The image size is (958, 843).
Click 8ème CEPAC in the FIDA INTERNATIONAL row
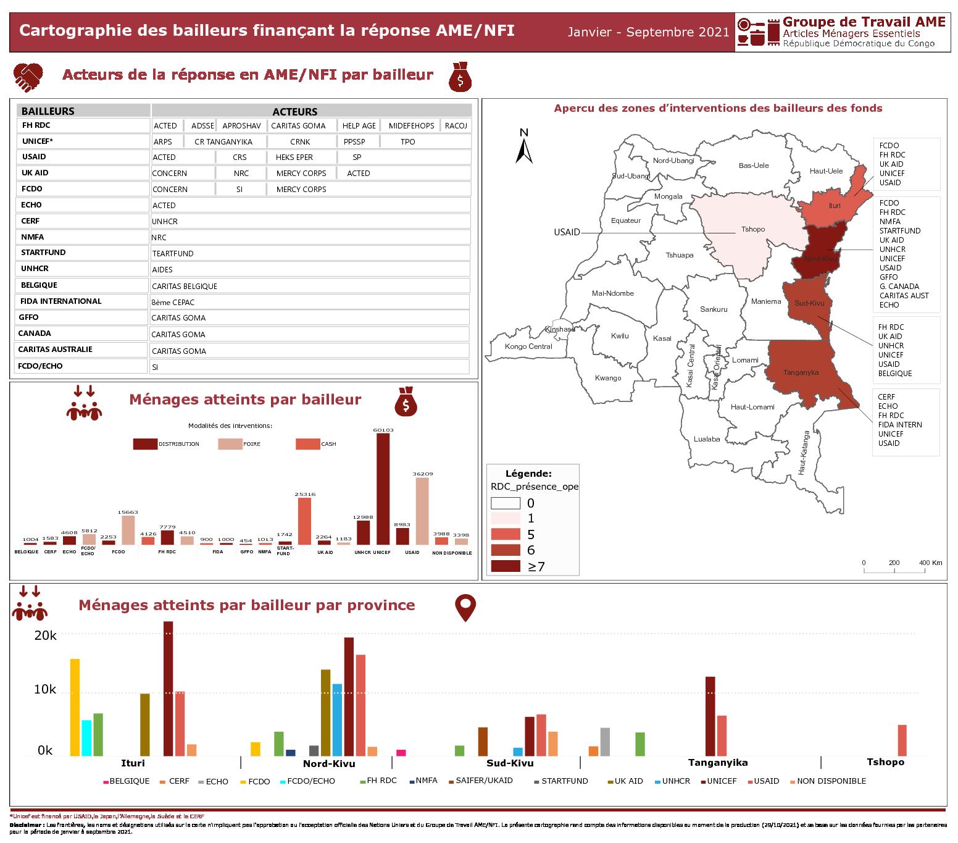(x=173, y=303)
